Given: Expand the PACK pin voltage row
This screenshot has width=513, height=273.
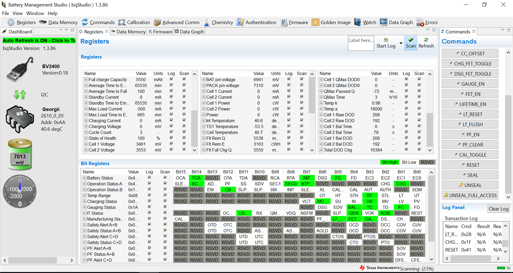Looking at the screenshot, I should coord(204,85).
